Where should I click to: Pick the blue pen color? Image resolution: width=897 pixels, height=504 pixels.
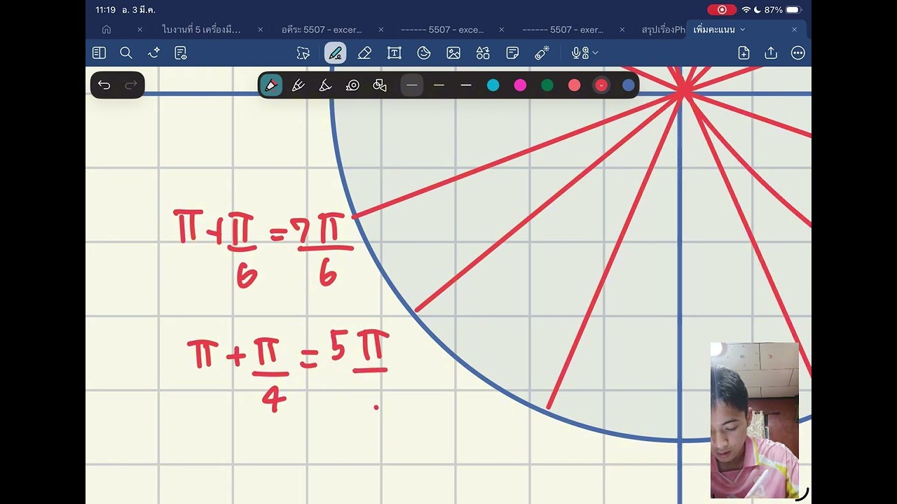pos(629,85)
